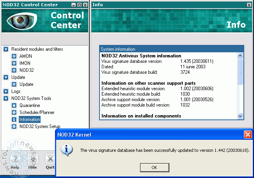Click the Quit X icon

50,159
